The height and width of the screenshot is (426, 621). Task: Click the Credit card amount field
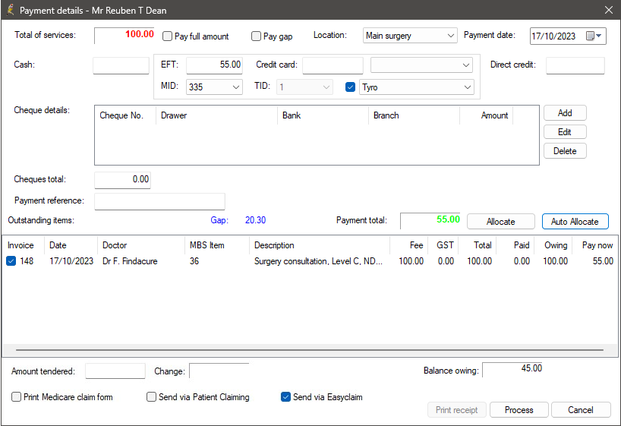click(333, 65)
